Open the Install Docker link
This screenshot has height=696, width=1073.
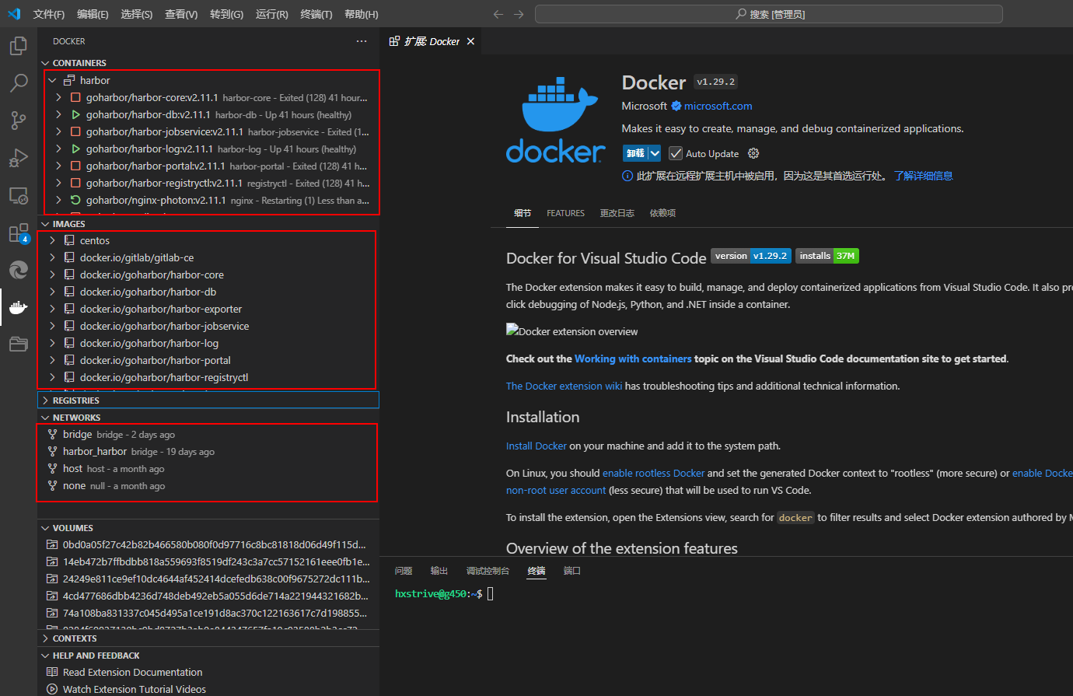pyautogui.click(x=536, y=446)
